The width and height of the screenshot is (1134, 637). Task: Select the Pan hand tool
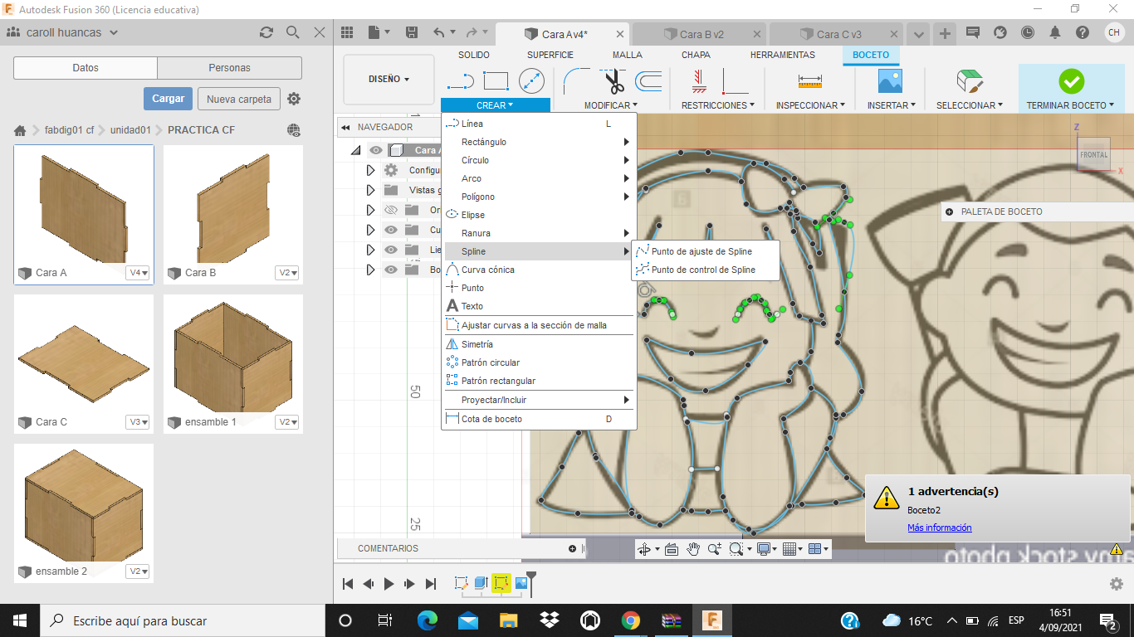tap(693, 549)
